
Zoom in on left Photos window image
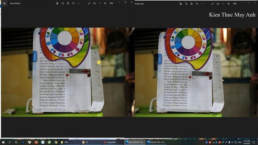(x=105, y=3)
